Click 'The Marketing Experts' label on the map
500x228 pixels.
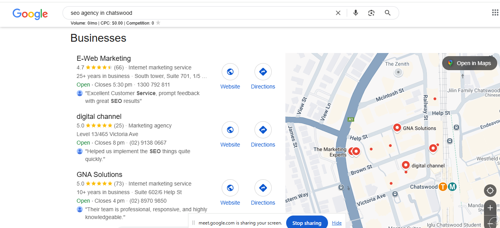pos(330,152)
